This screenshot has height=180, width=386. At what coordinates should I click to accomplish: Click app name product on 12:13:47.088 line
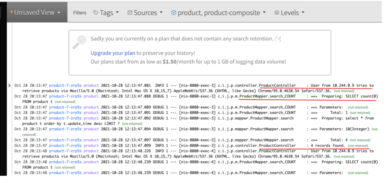point(91,96)
